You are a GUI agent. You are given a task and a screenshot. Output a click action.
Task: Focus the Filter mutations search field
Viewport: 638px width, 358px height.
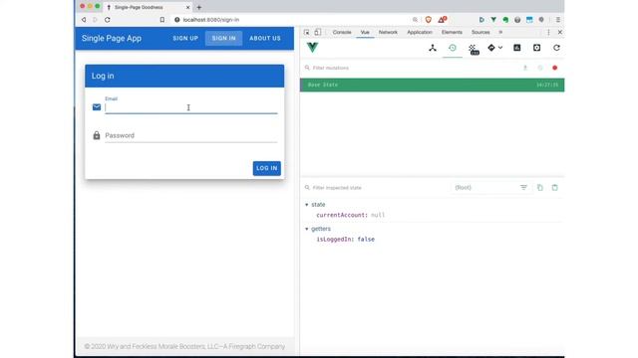411,68
